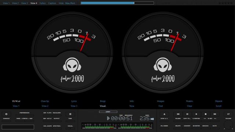Select the Peakm. visualization tab
Image resolution: width=235 pixels, height=132 pixels.
[x=189, y=101]
